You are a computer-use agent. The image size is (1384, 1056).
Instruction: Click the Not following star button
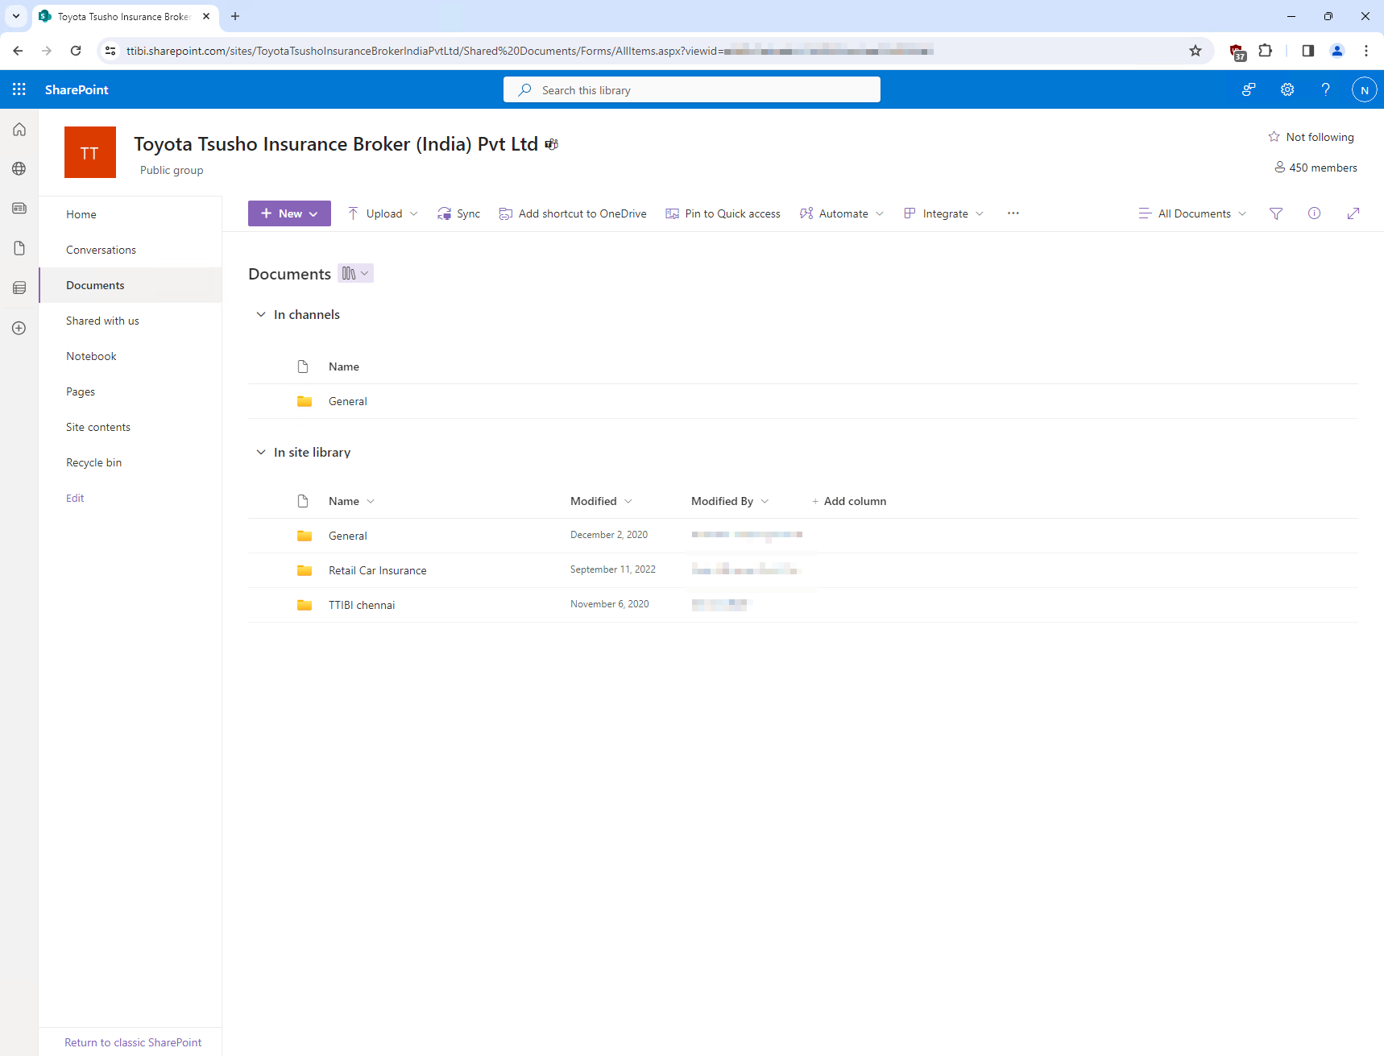[1311, 137]
